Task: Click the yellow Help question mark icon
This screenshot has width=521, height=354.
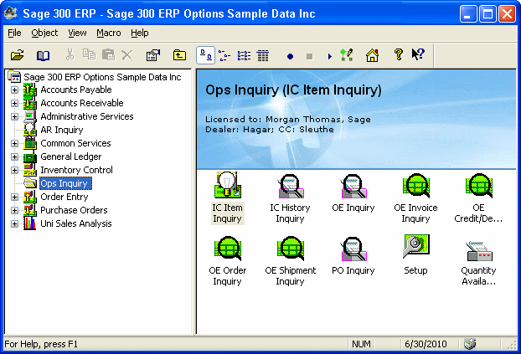Action: (399, 54)
